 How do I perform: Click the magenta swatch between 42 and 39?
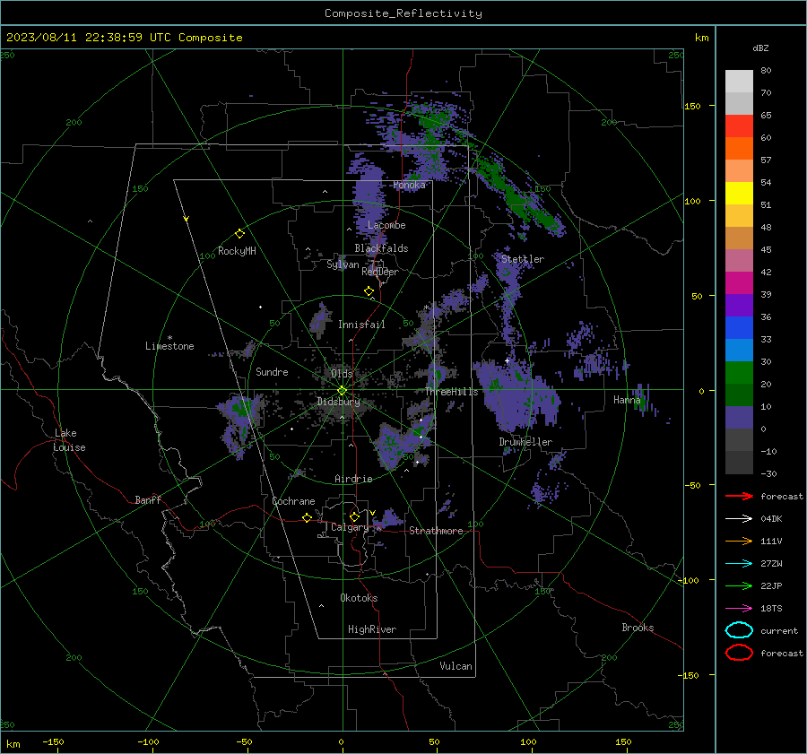tap(739, 282)
